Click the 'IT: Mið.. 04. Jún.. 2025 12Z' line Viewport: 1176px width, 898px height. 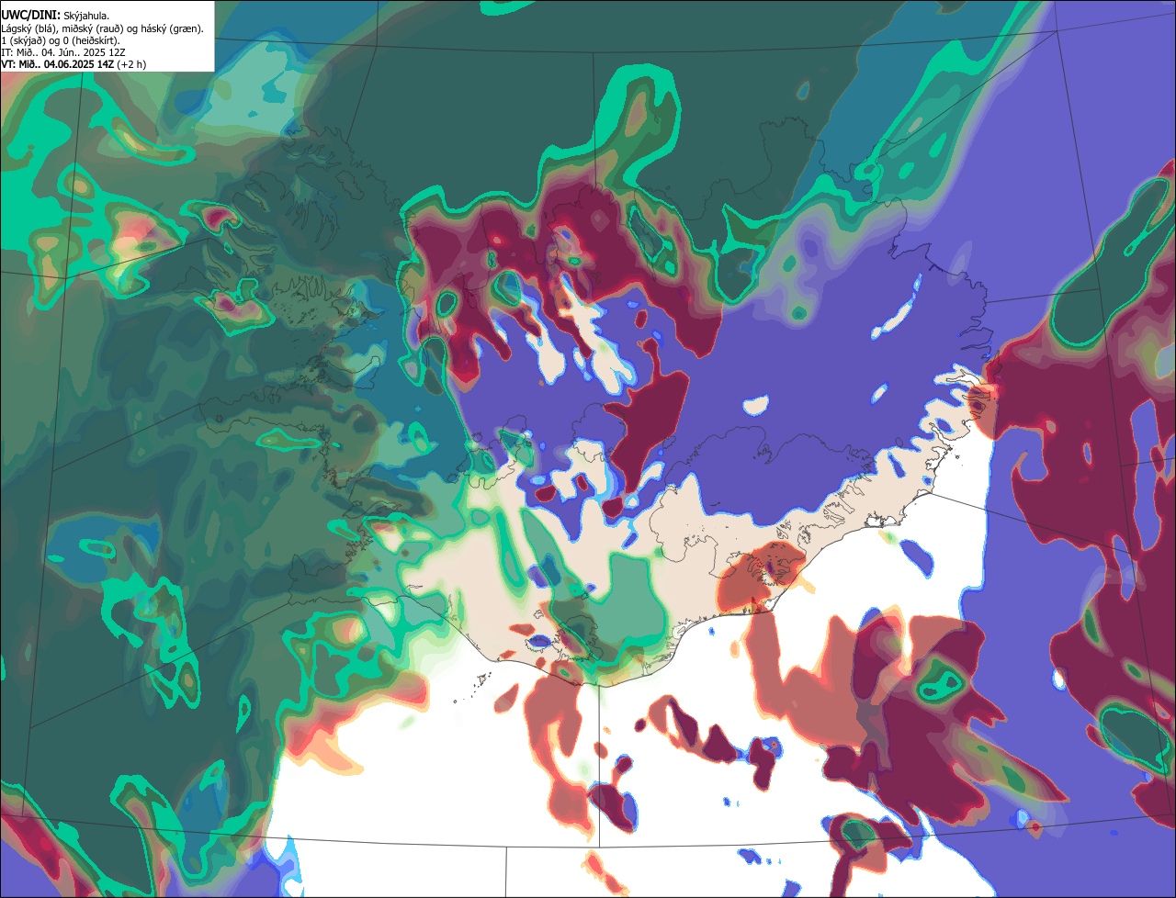coord(63,52)
